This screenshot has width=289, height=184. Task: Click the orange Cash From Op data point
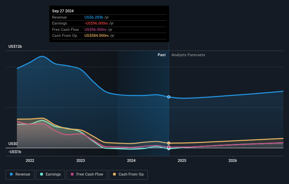[169, 143]
